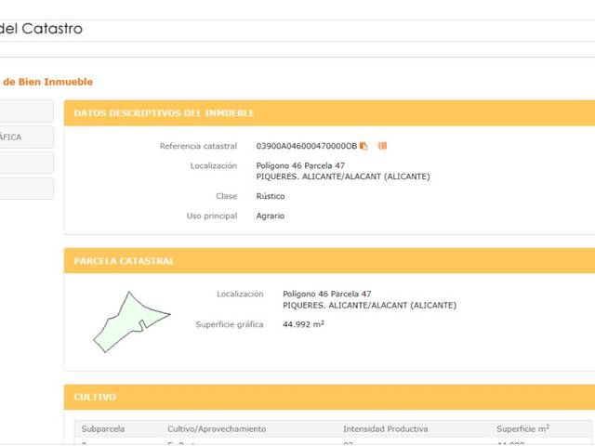The height and width of the screenshot is (446, 595).
Task: Click the 'Parcela catastral' section header
Action: click(124, 261)
